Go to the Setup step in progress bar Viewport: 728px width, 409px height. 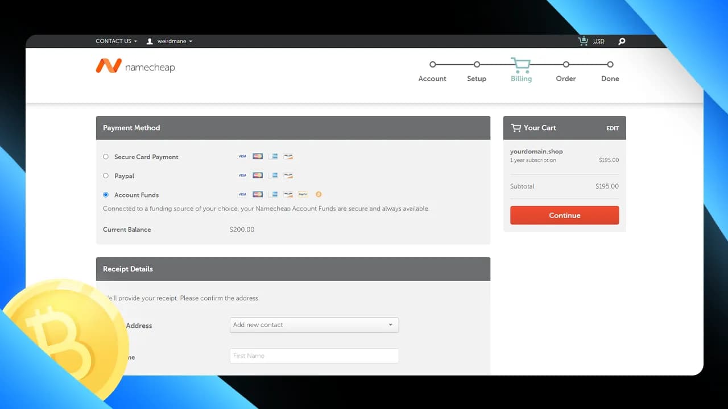tap(477, 65)
